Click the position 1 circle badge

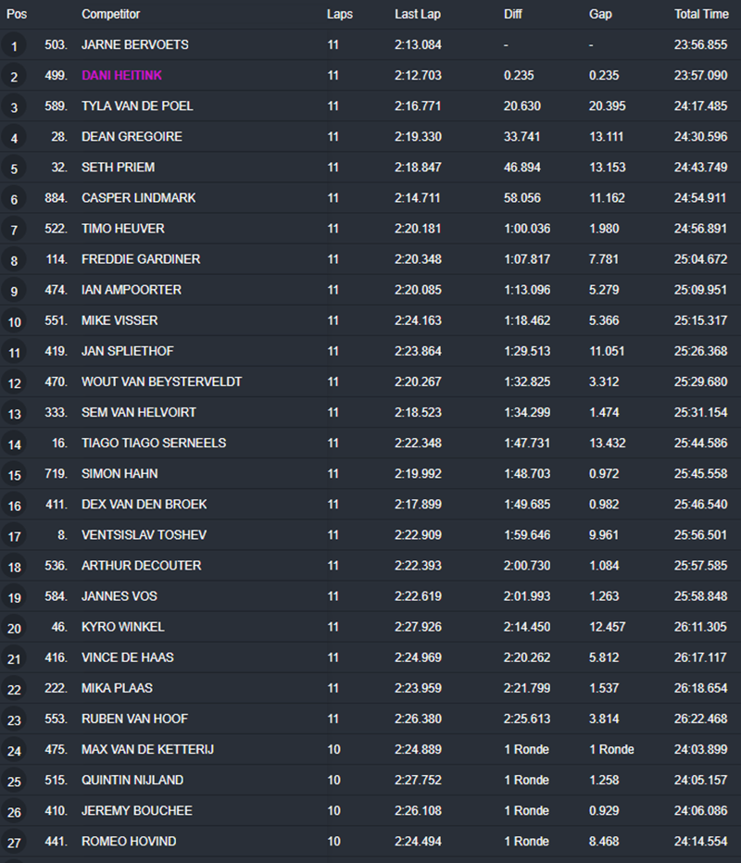14,45
